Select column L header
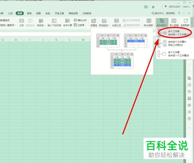The height and width of the screenshot is (163, 194). 70,40
